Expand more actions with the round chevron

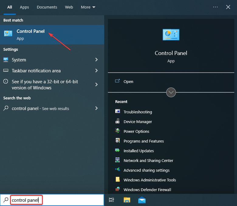pos(171,92)
